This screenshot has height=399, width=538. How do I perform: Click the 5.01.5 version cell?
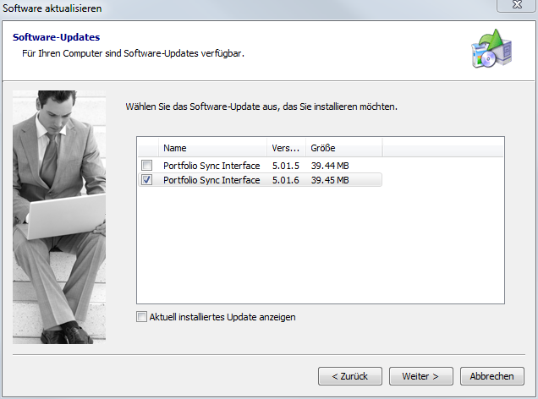(285, 166)
